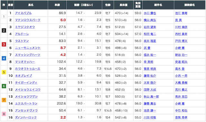Click the black frame 2 badge
The width and height of the screenshot is (206, 122).
(x=4, y=30)
